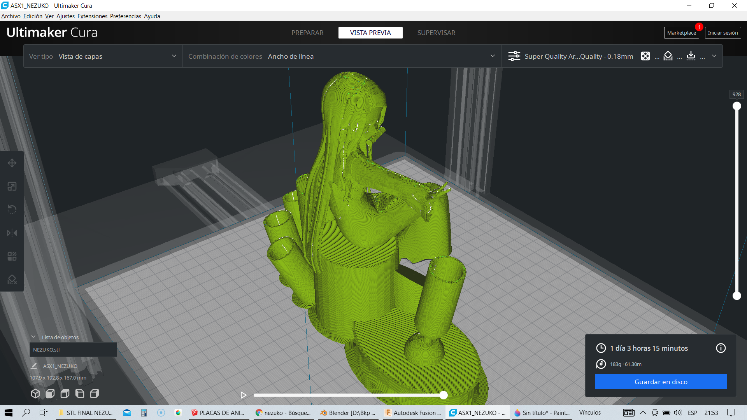Select the Scale tool in left toolbar
The image size is (747, 420).
click(x=12, y=186)
